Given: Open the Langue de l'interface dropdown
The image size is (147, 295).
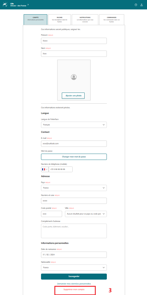Looking at the screenshot, I should (74, 125).
